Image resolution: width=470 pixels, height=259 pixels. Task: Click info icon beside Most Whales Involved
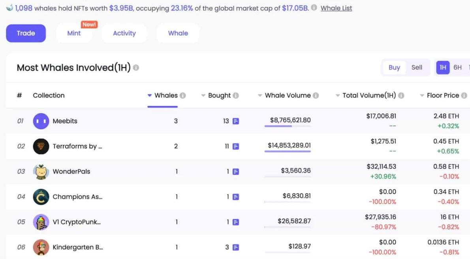[136, 68]
